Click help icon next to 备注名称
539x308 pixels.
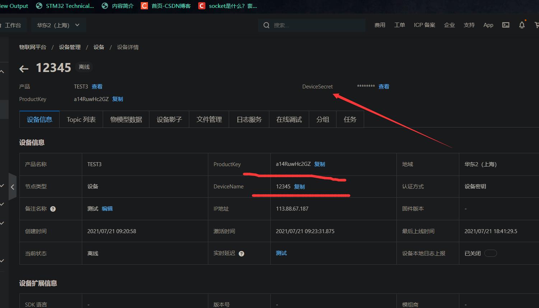point(53,209)
